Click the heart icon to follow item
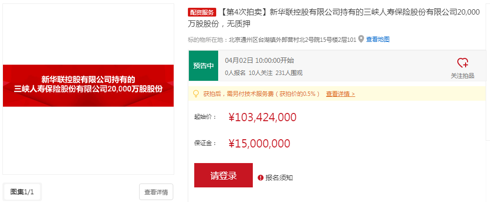Viewport: 490px width, 202px height. pos(462,63)
